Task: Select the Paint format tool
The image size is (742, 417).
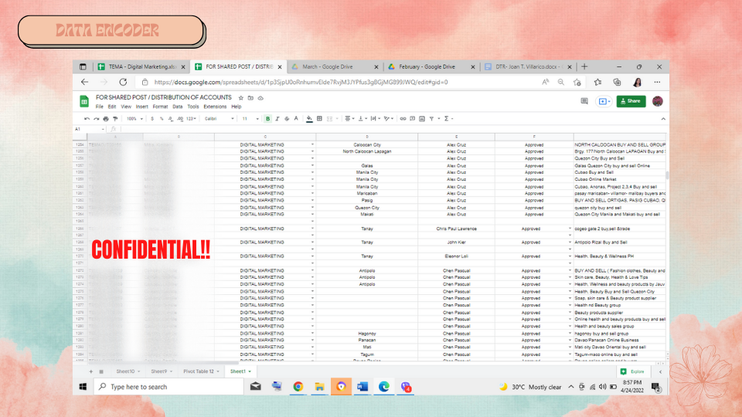Action: click(115, 119)
